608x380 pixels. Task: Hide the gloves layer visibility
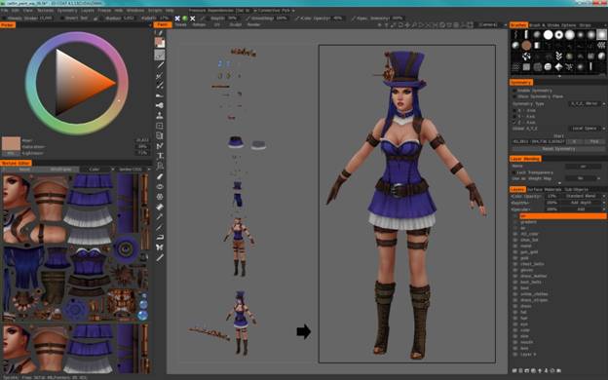click(x=515, y=270)
